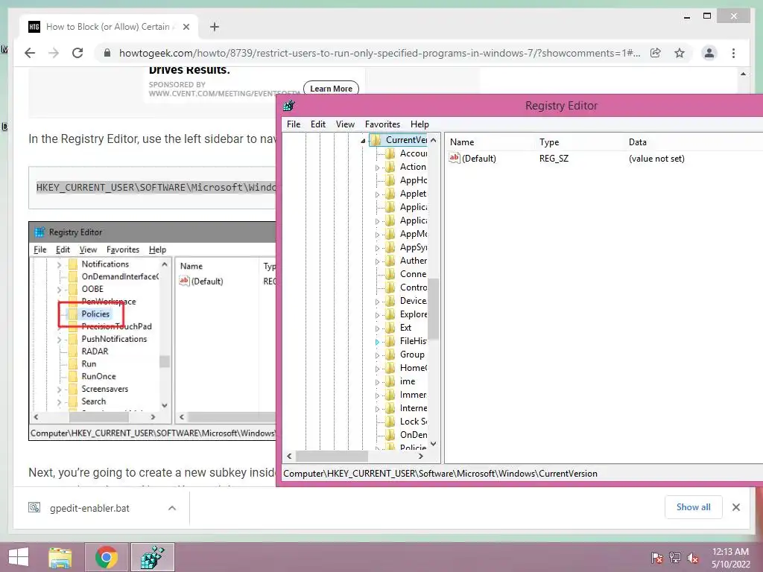Switch to How to Block browser tab

pos(108,27)
